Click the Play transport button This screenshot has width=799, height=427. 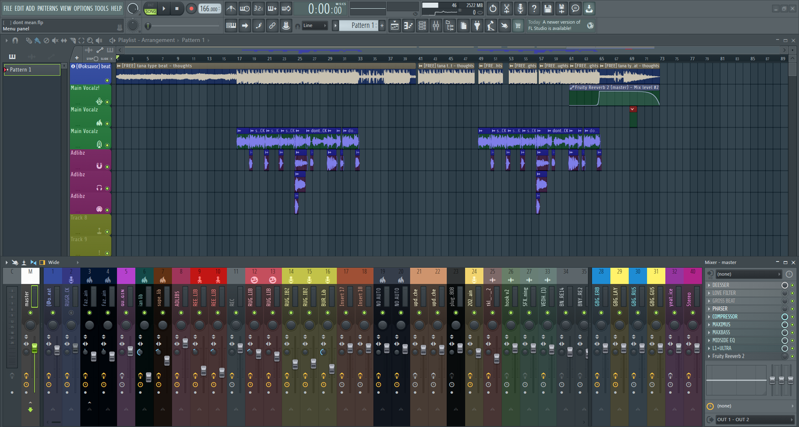[x=164, y=8]
